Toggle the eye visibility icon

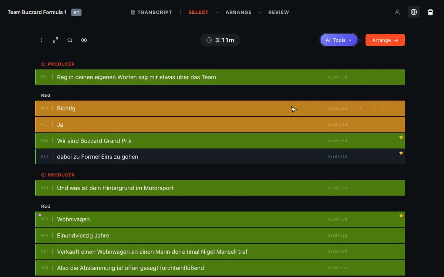84,40
